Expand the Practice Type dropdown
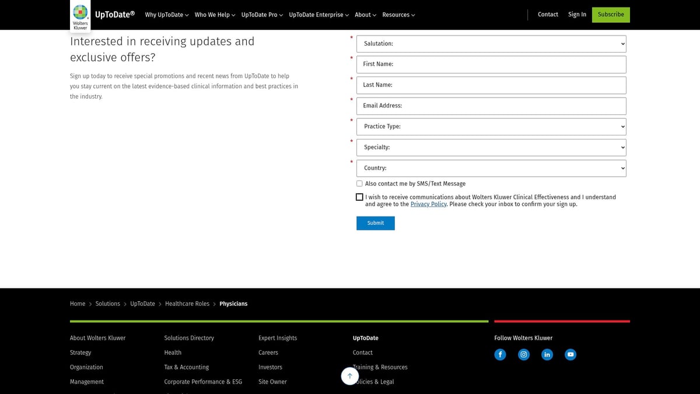This screenshot has height=394, width=700. (491, 127)
